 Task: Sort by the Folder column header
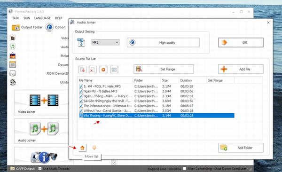pyautogui.click(x=147, y=80)
